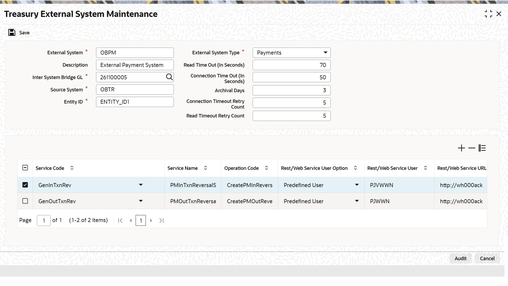Toggle the select-all rows header checkbox
The image size is (508, 286).
25,168
